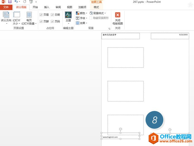
Task: Click the Save icon in quick access toolbar
Action: tap(10, 2)
